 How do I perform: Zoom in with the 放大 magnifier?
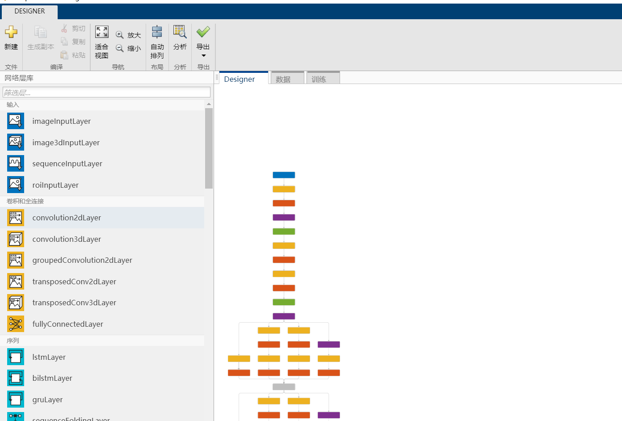(x=120, y=35)
